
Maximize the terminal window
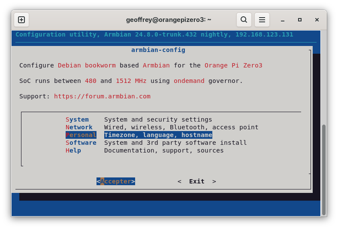[x=300, y=20]
